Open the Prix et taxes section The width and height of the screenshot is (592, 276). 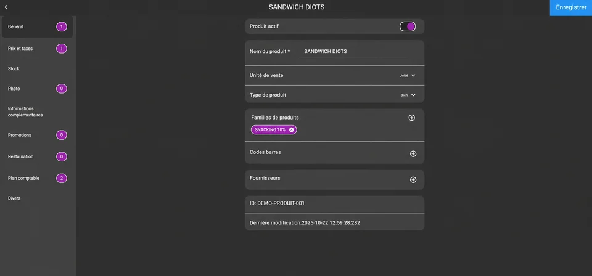point(38,49)
